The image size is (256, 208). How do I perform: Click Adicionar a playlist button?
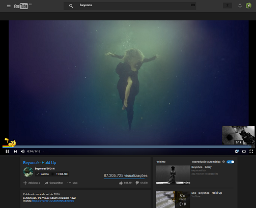32,183
